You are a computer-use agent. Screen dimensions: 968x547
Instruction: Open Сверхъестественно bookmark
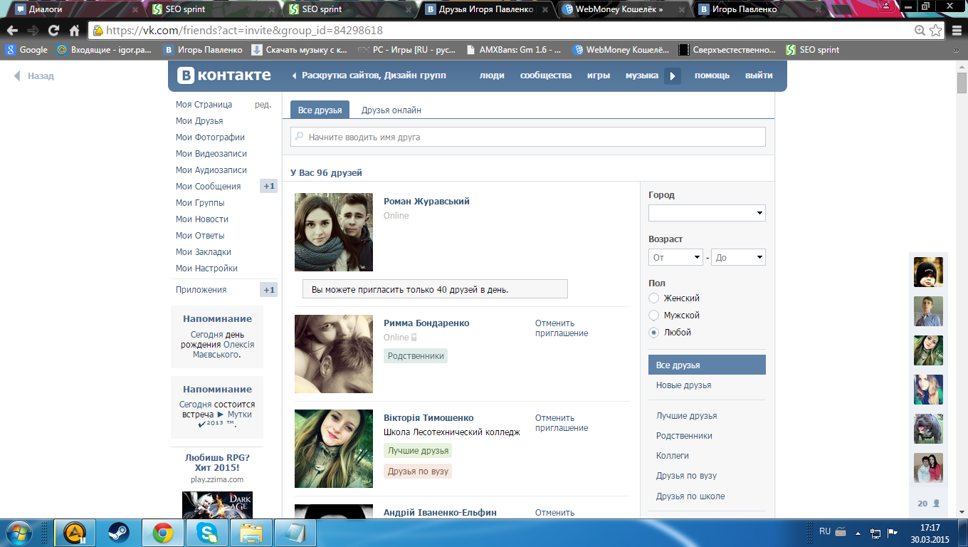(x=727, y=50)
